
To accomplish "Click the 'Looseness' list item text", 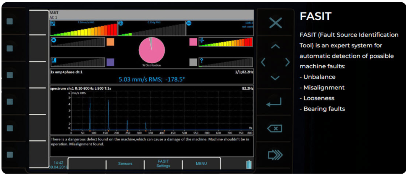I will coord(319,98).
